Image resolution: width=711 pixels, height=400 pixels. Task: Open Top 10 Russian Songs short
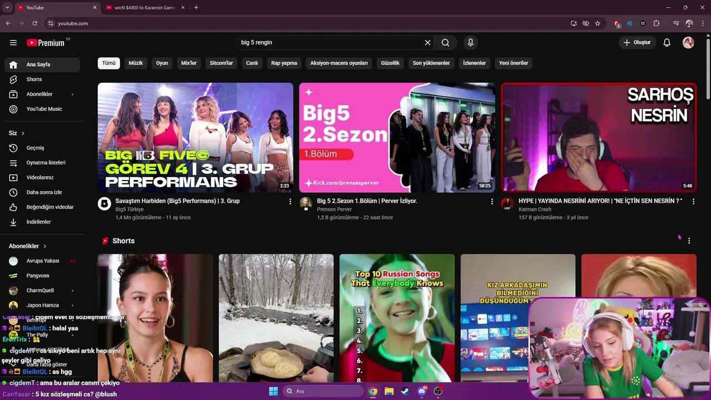[397, 318]
